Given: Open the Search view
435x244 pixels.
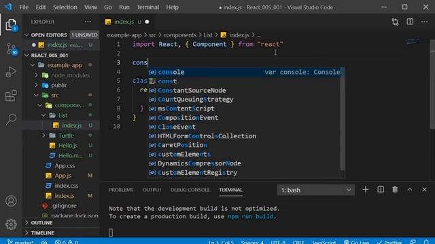Looking at the screenshot, I should [x=11, y=119].
